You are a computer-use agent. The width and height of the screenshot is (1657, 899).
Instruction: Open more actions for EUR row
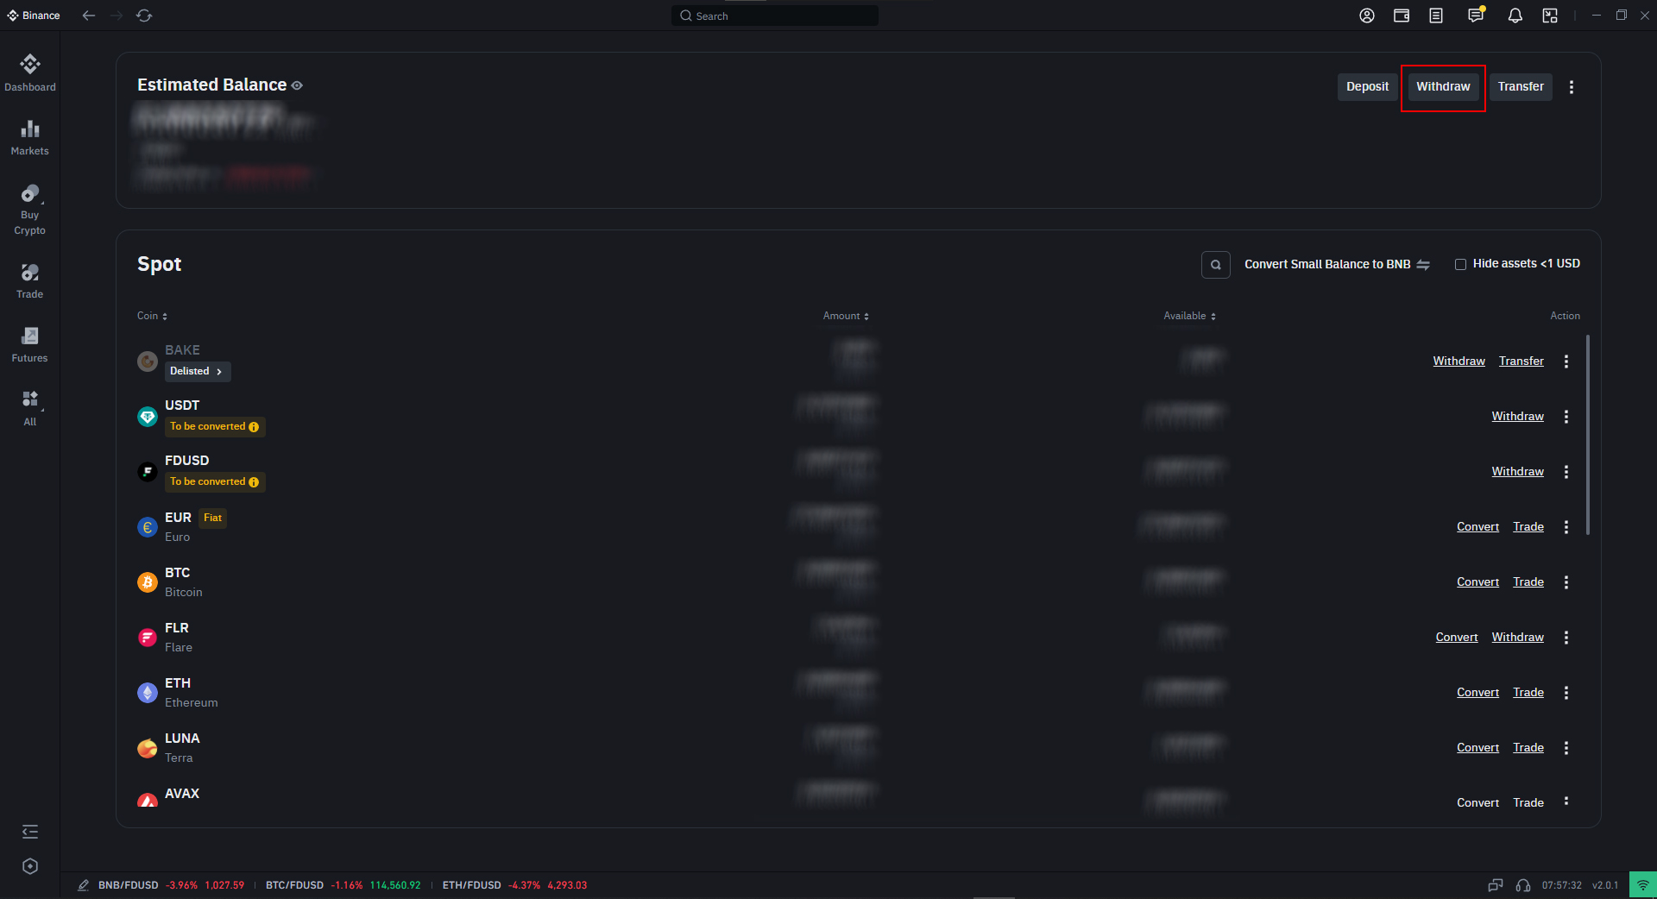[x=1566, y=527]
